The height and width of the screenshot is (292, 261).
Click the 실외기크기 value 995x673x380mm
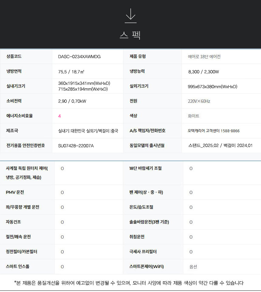[x=212, y=87]
